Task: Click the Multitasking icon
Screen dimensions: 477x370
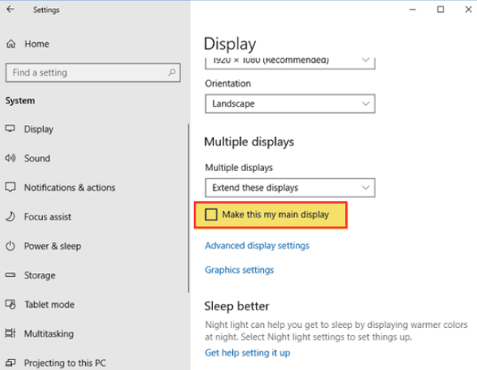Action: tap(10, 333)
